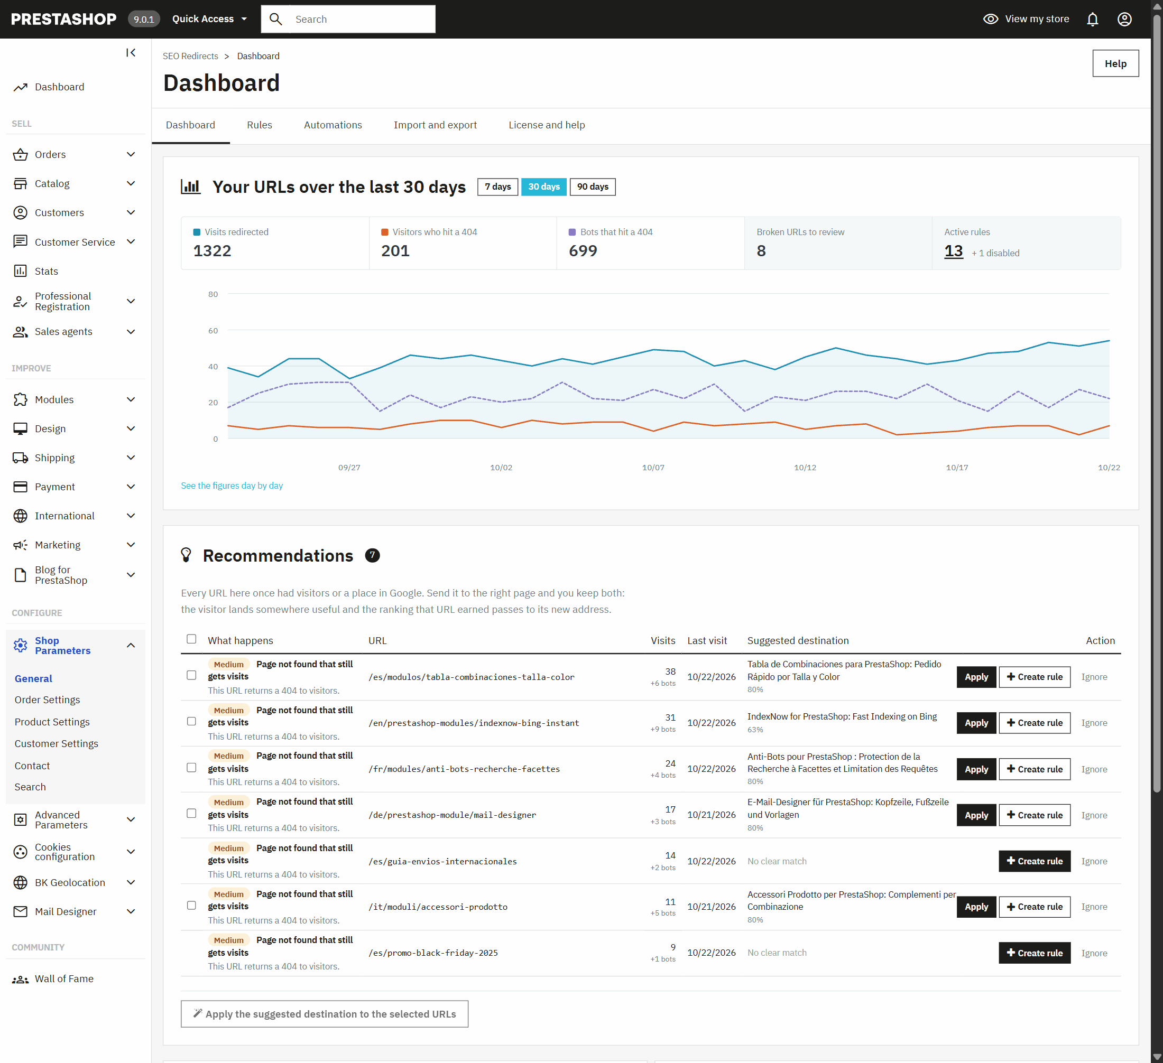Click the Stats chart icon
Viewport: 1163px width, 1063px height.
pos(20,271)
